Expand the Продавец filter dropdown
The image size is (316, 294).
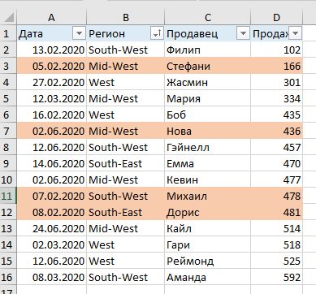243,33
